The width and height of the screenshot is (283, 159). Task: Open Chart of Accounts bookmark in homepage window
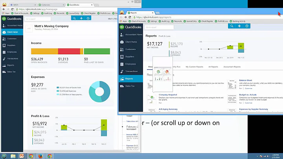[20, 13]
